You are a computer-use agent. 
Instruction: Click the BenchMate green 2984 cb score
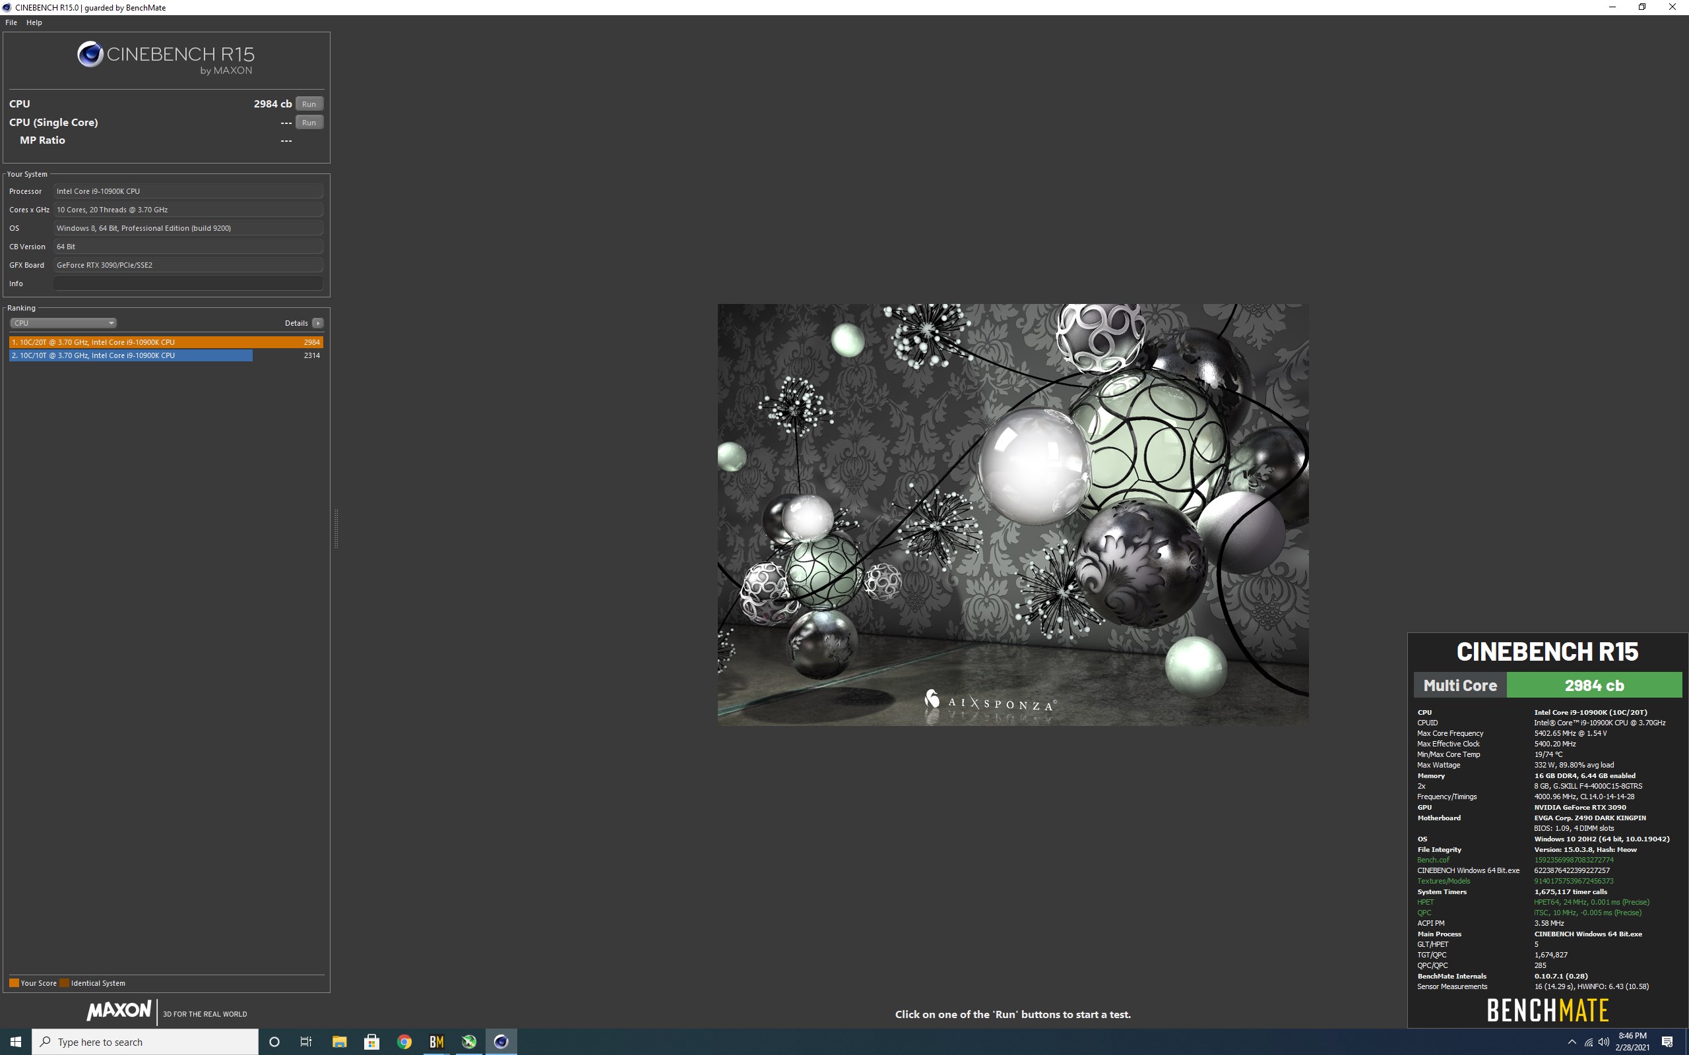(x=1594, y=685)
